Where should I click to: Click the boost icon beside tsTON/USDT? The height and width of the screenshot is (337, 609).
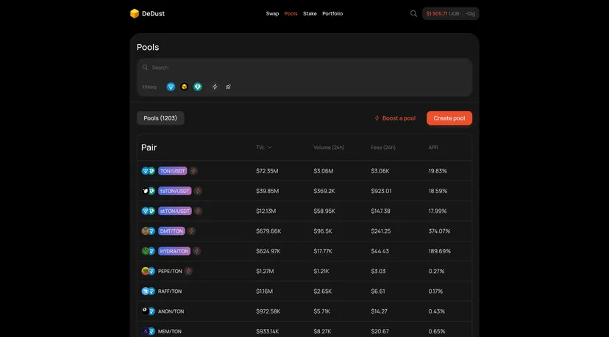pos(198,191)
